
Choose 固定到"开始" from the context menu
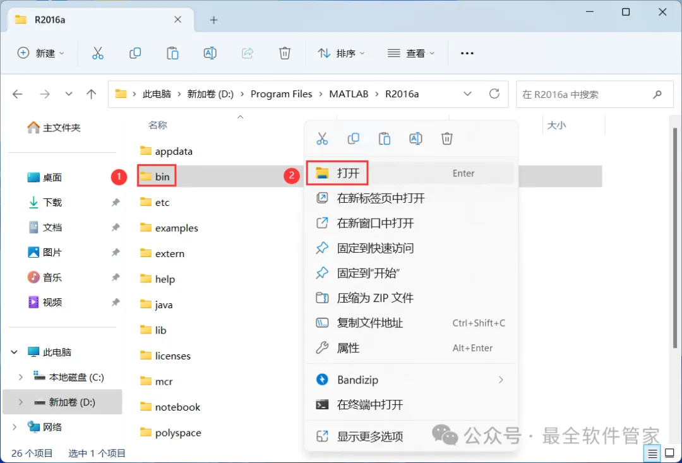[x=410, y=274]
